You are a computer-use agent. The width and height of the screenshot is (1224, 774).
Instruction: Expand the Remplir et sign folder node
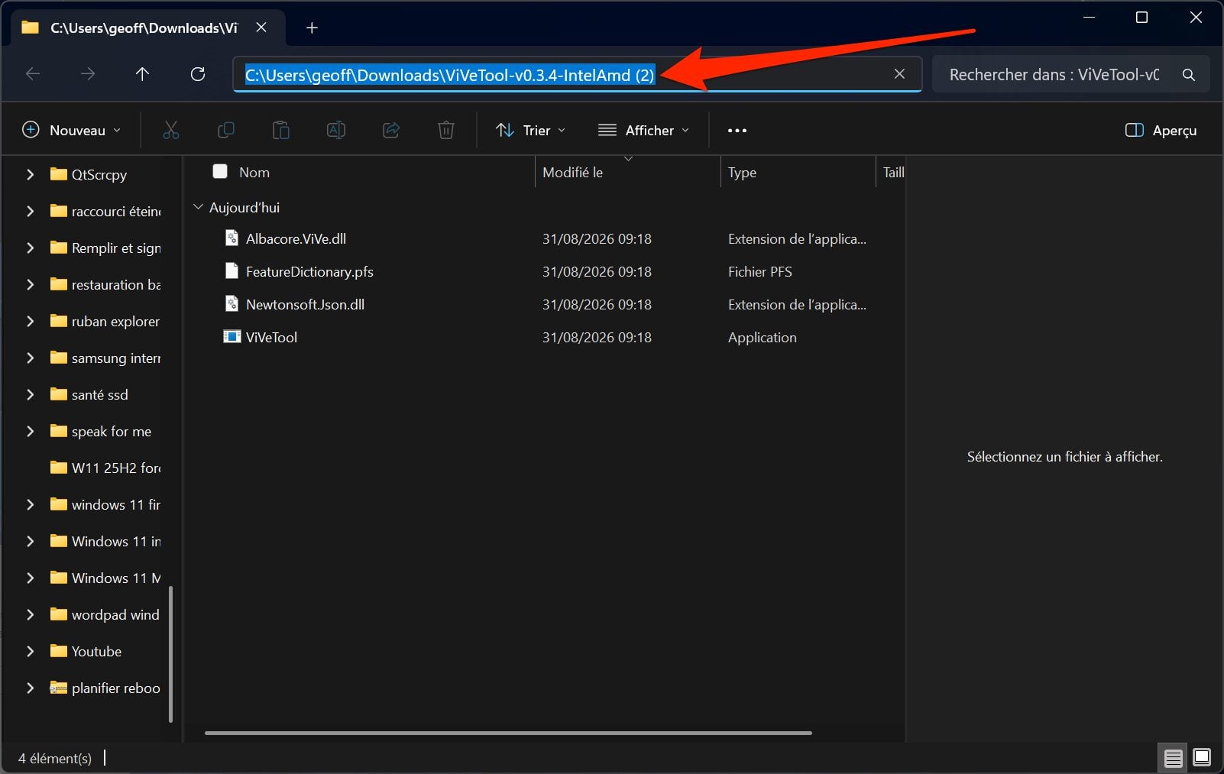point(30,248)
